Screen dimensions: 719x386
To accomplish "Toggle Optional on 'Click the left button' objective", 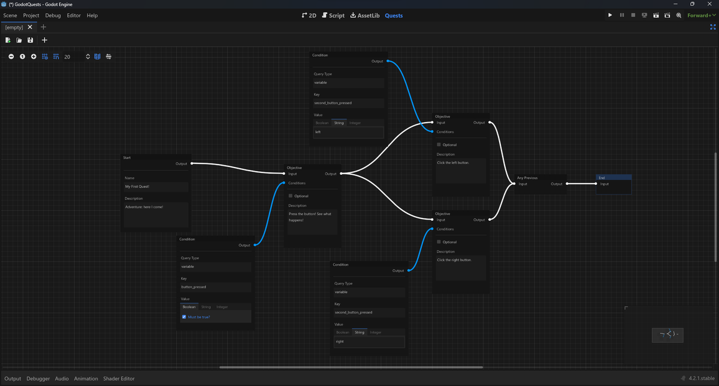I will pos(439,145).
